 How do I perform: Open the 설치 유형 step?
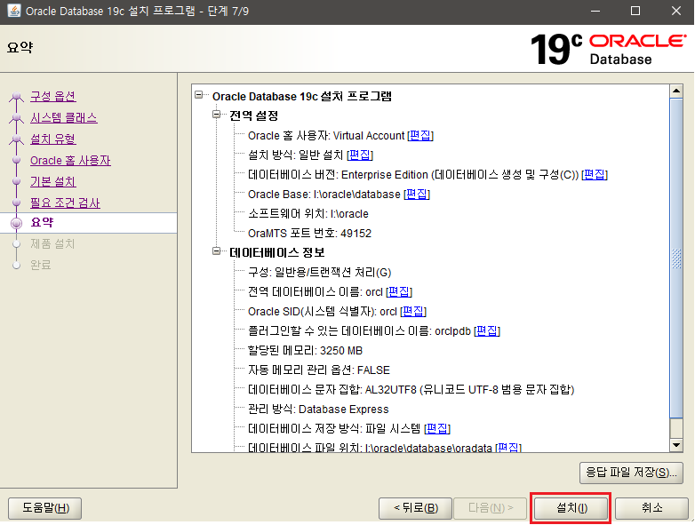pos(52,139)
